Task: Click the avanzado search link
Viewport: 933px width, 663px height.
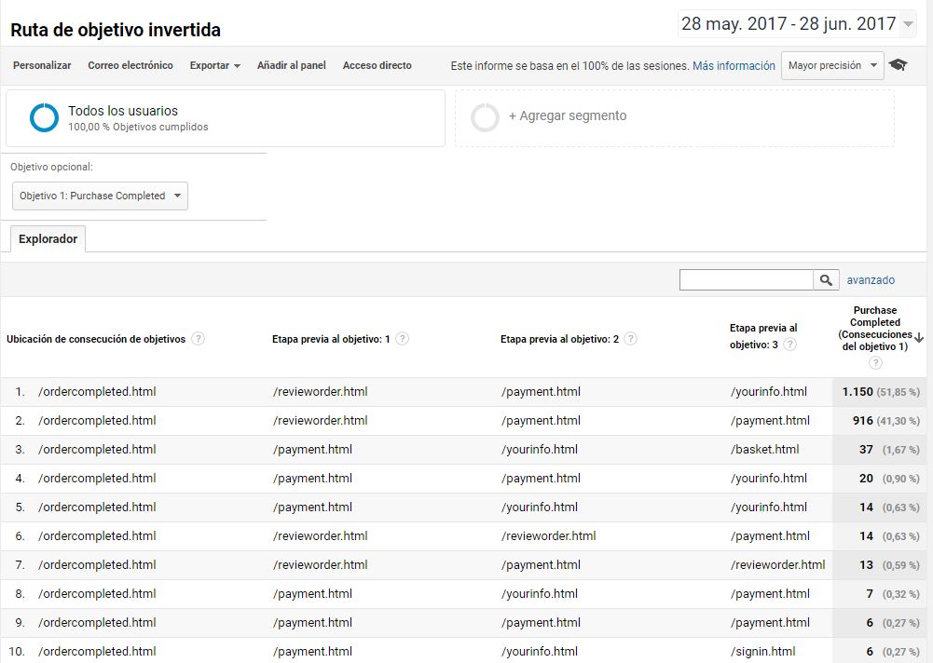Action: click(x=871, y=279)
